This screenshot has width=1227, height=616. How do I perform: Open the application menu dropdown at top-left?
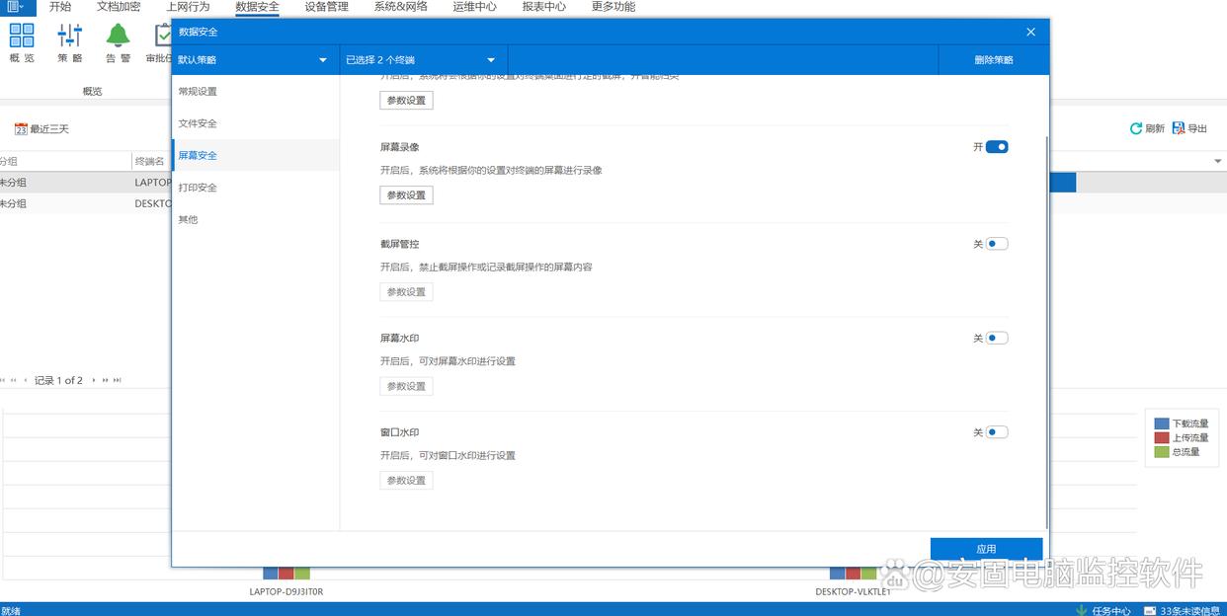tap(15, 7)
